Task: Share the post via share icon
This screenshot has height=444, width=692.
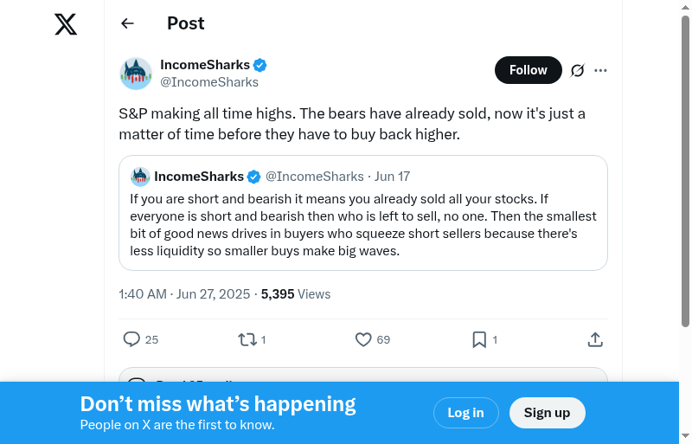Action: click(595, 339)
